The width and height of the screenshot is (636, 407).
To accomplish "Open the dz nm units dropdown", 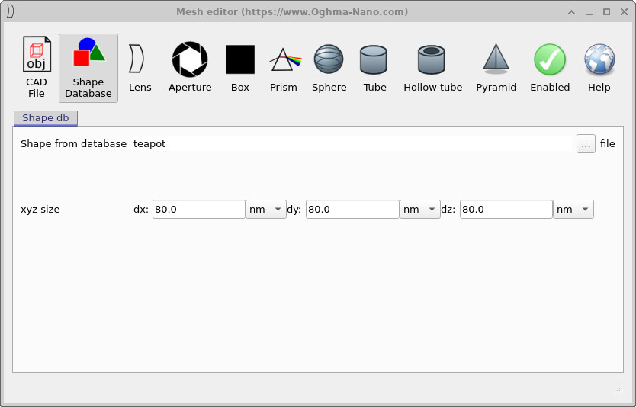I will 573,209.
